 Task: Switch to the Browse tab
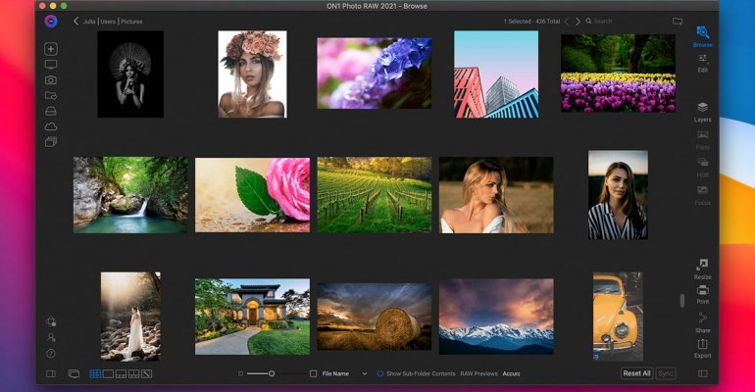(x=702, y=35)
